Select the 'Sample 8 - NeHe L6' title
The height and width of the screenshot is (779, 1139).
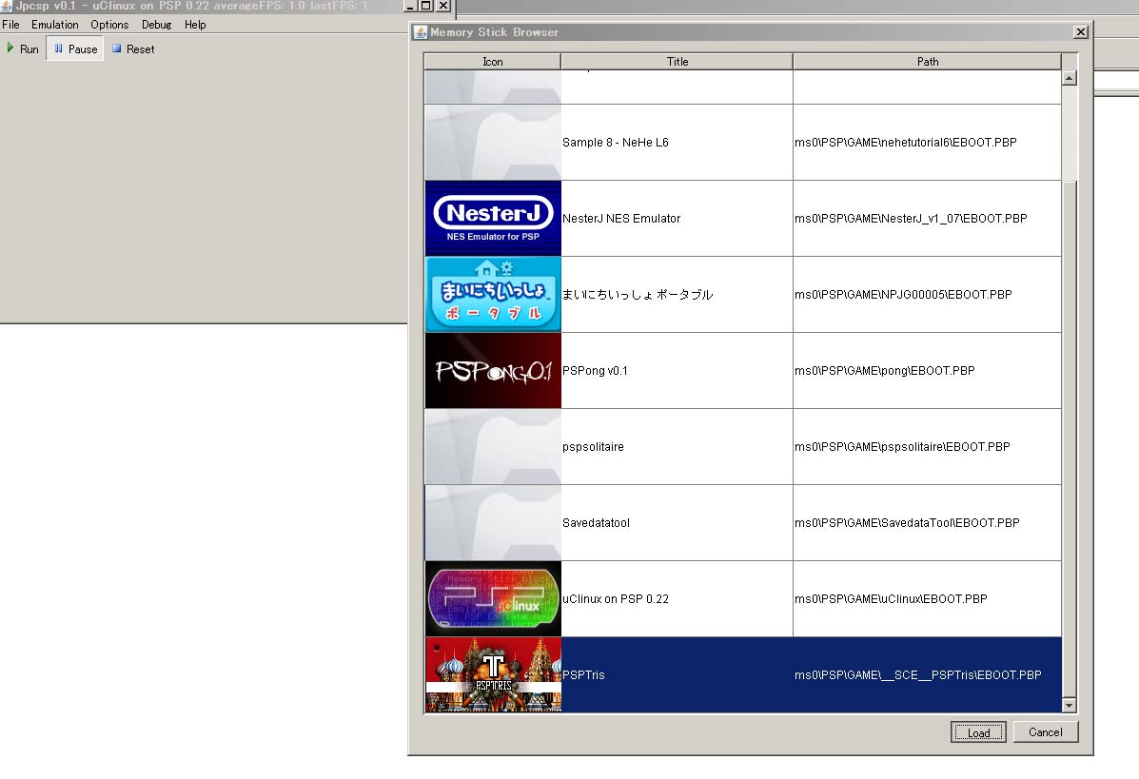616,143
